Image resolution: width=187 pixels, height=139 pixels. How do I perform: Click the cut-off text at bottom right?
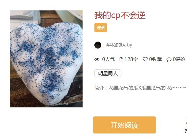186,131
